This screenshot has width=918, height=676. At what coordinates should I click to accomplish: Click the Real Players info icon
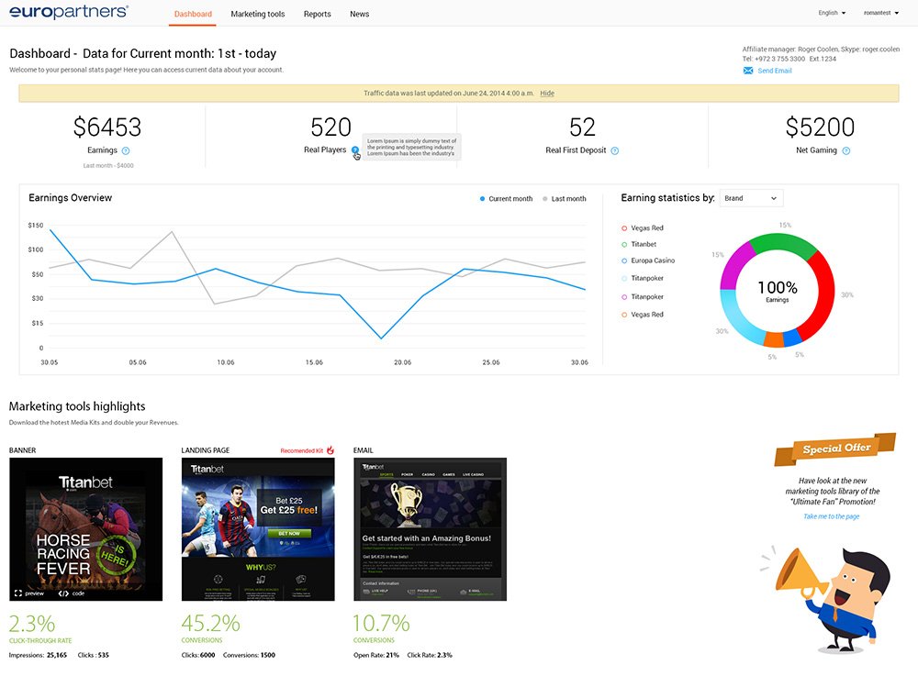(355, 150)
